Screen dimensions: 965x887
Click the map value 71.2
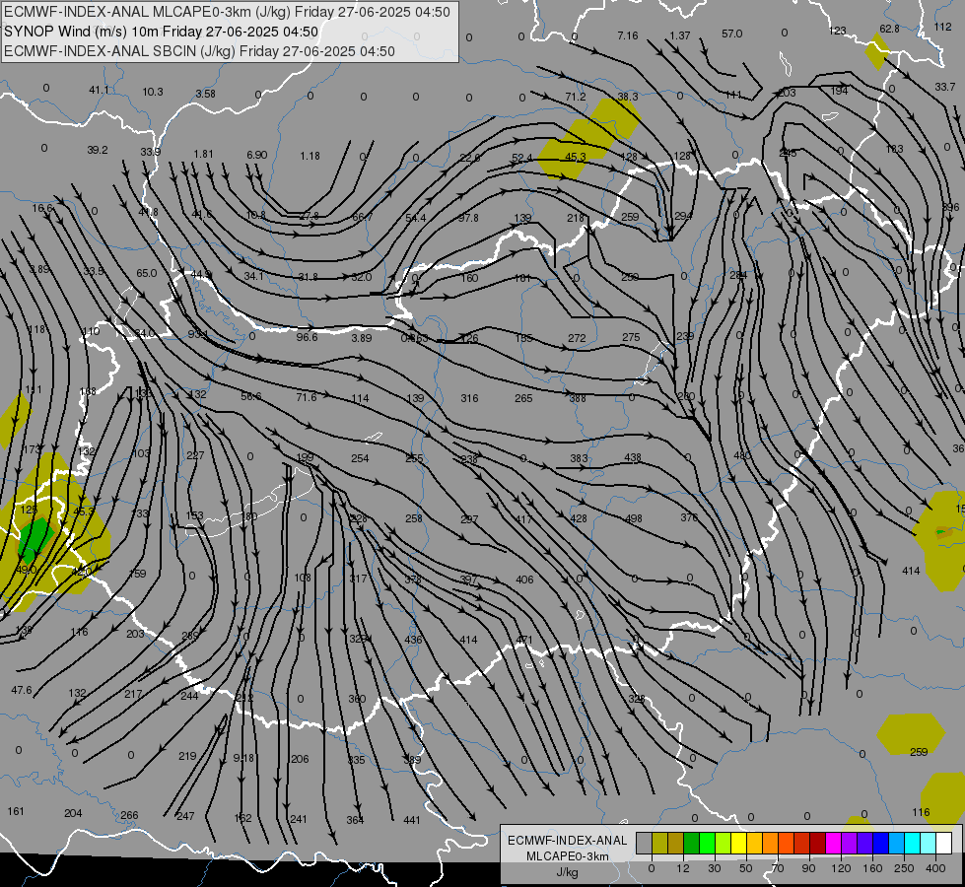tap(576, 97)
